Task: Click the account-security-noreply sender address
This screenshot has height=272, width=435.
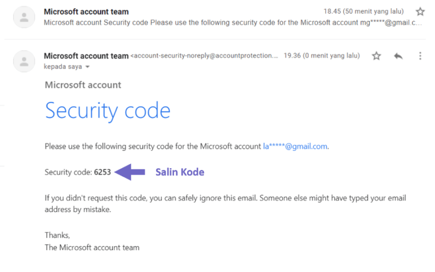Action: pos(204,55)
